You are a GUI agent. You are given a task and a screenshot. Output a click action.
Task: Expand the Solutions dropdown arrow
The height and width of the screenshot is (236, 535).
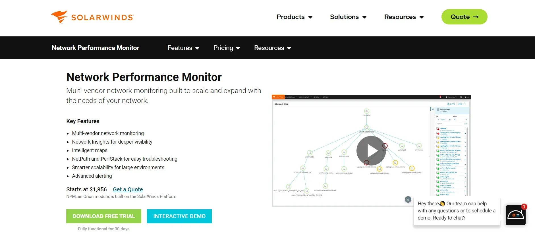(x=364, y=17)
